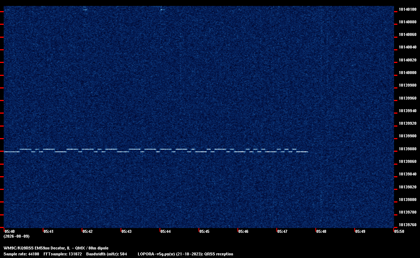Select the 10139840 frequency label

(x=407, y=174)
